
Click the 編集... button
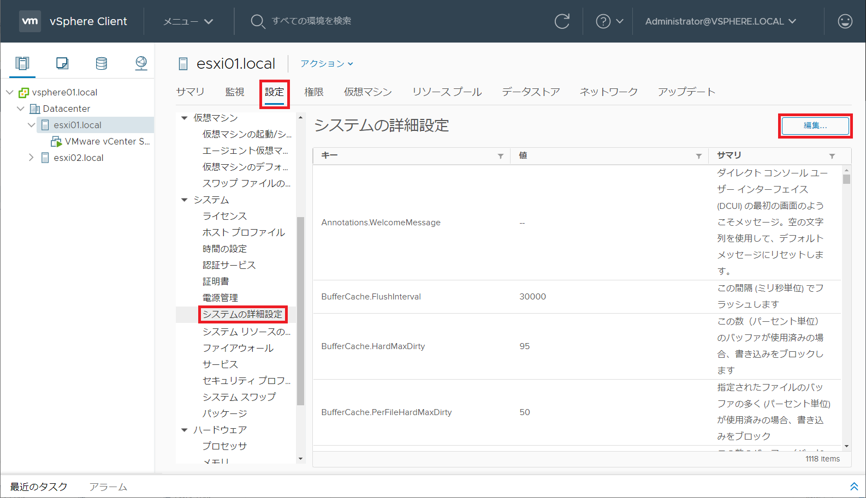click(x=815, y=125)
